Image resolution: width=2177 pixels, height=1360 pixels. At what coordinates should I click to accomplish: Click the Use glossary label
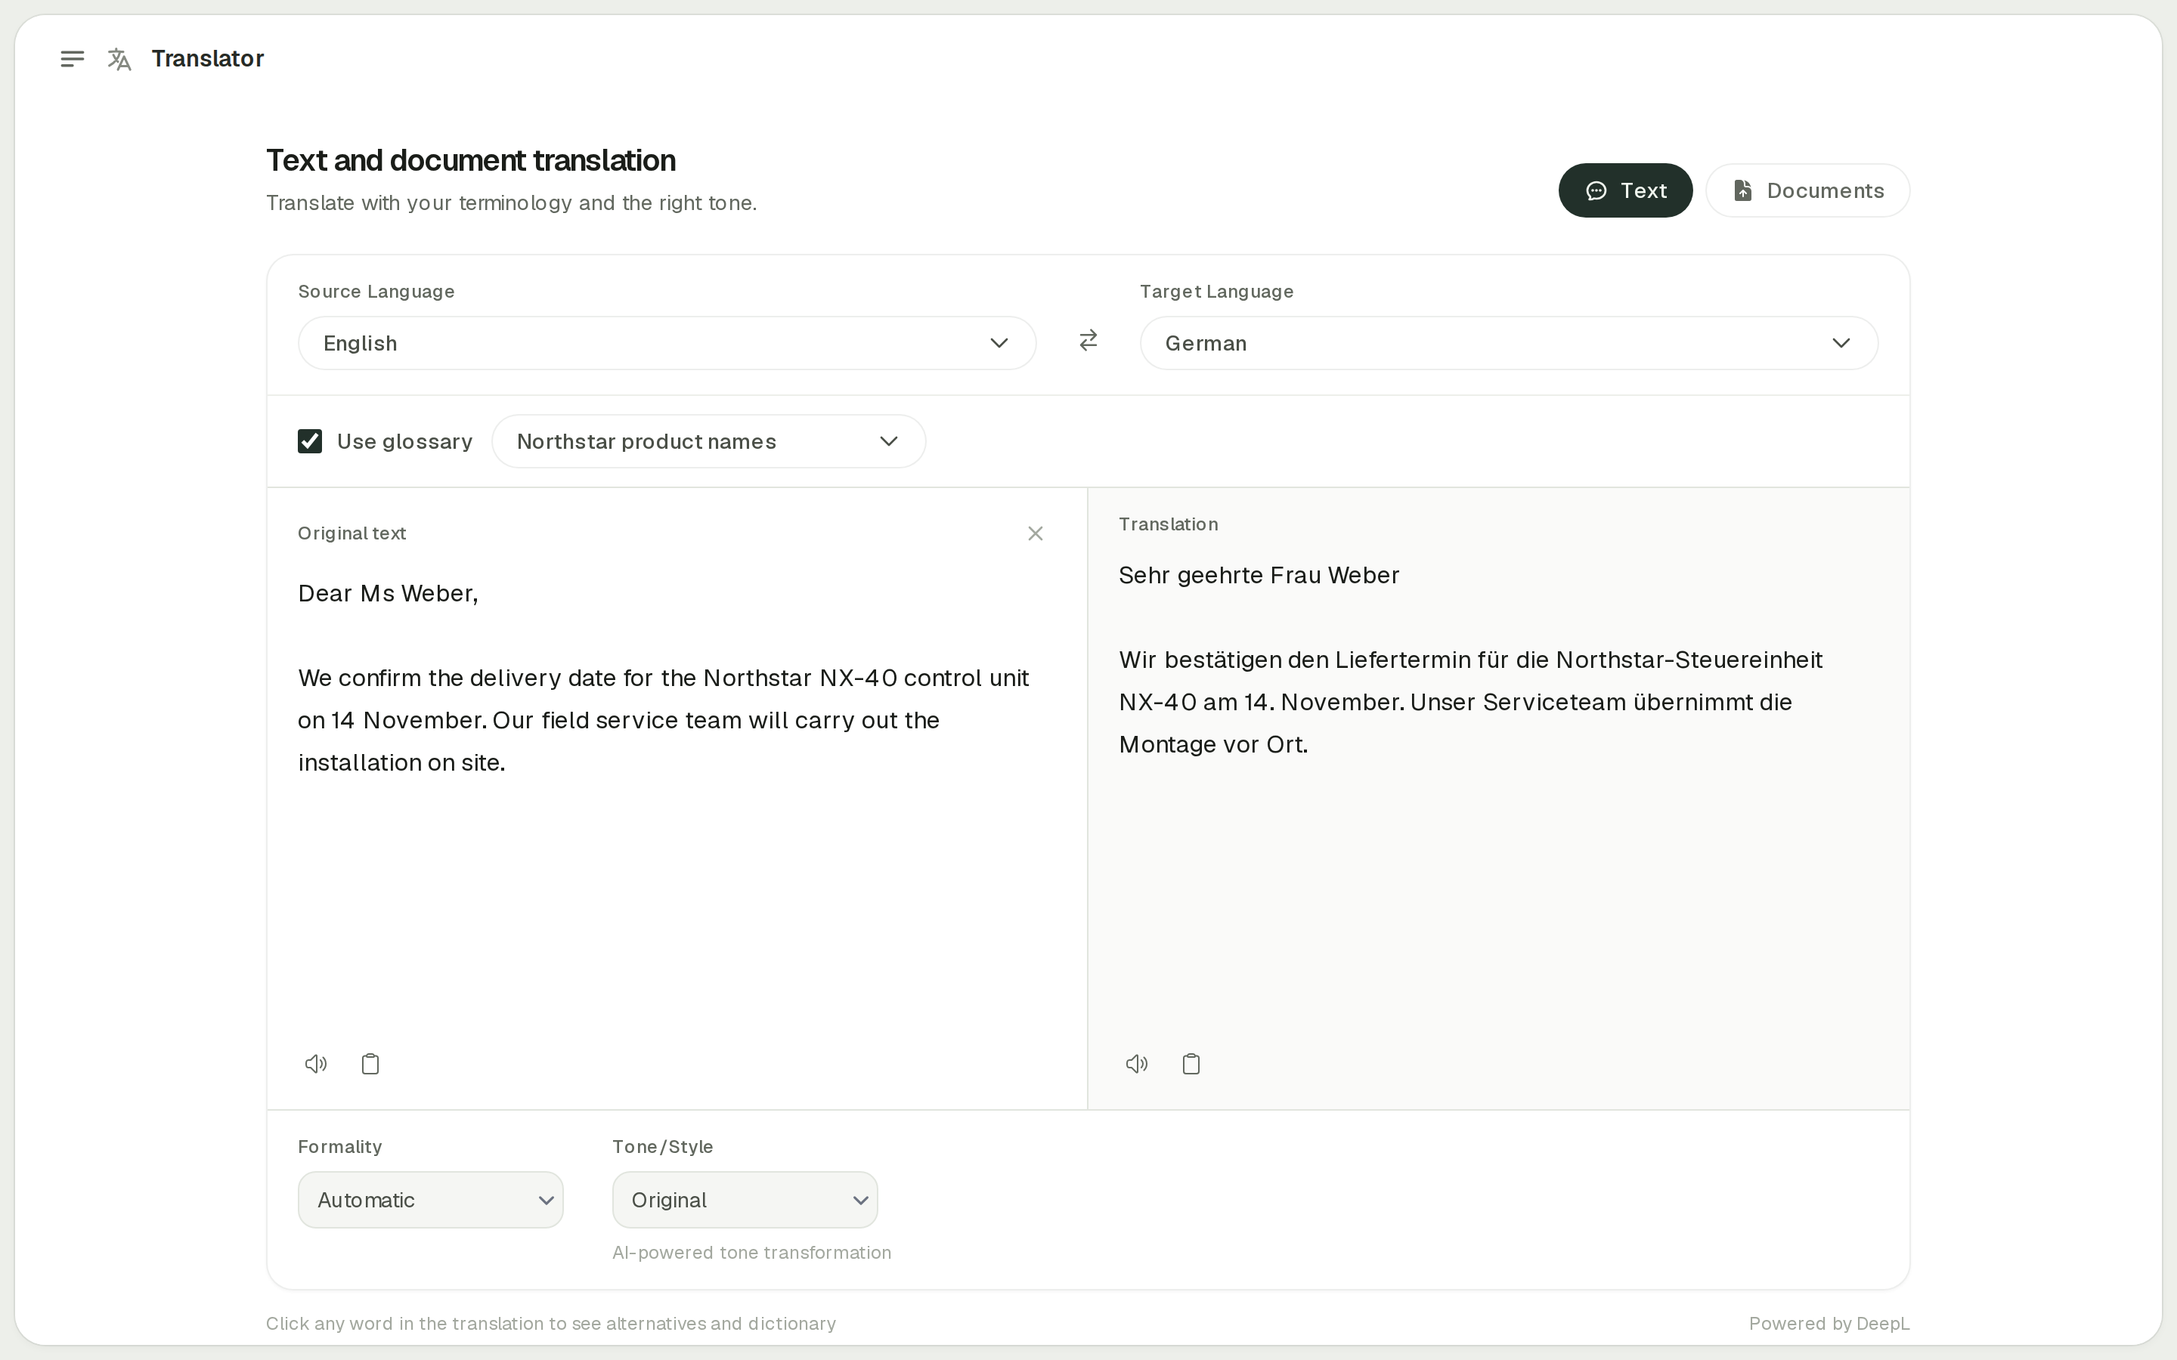point(405,442)
